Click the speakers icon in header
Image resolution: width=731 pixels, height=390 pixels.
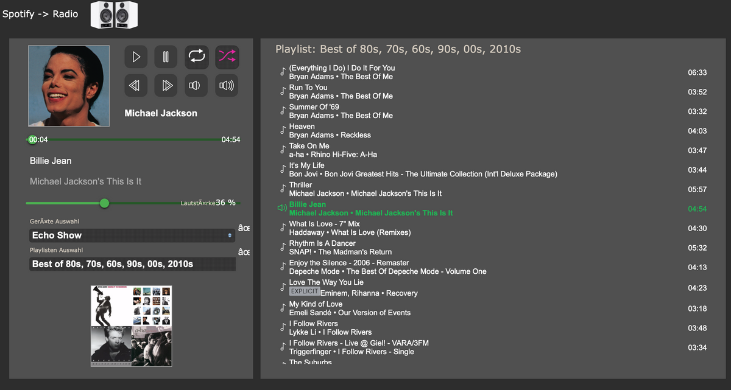[x=114, y=15]
